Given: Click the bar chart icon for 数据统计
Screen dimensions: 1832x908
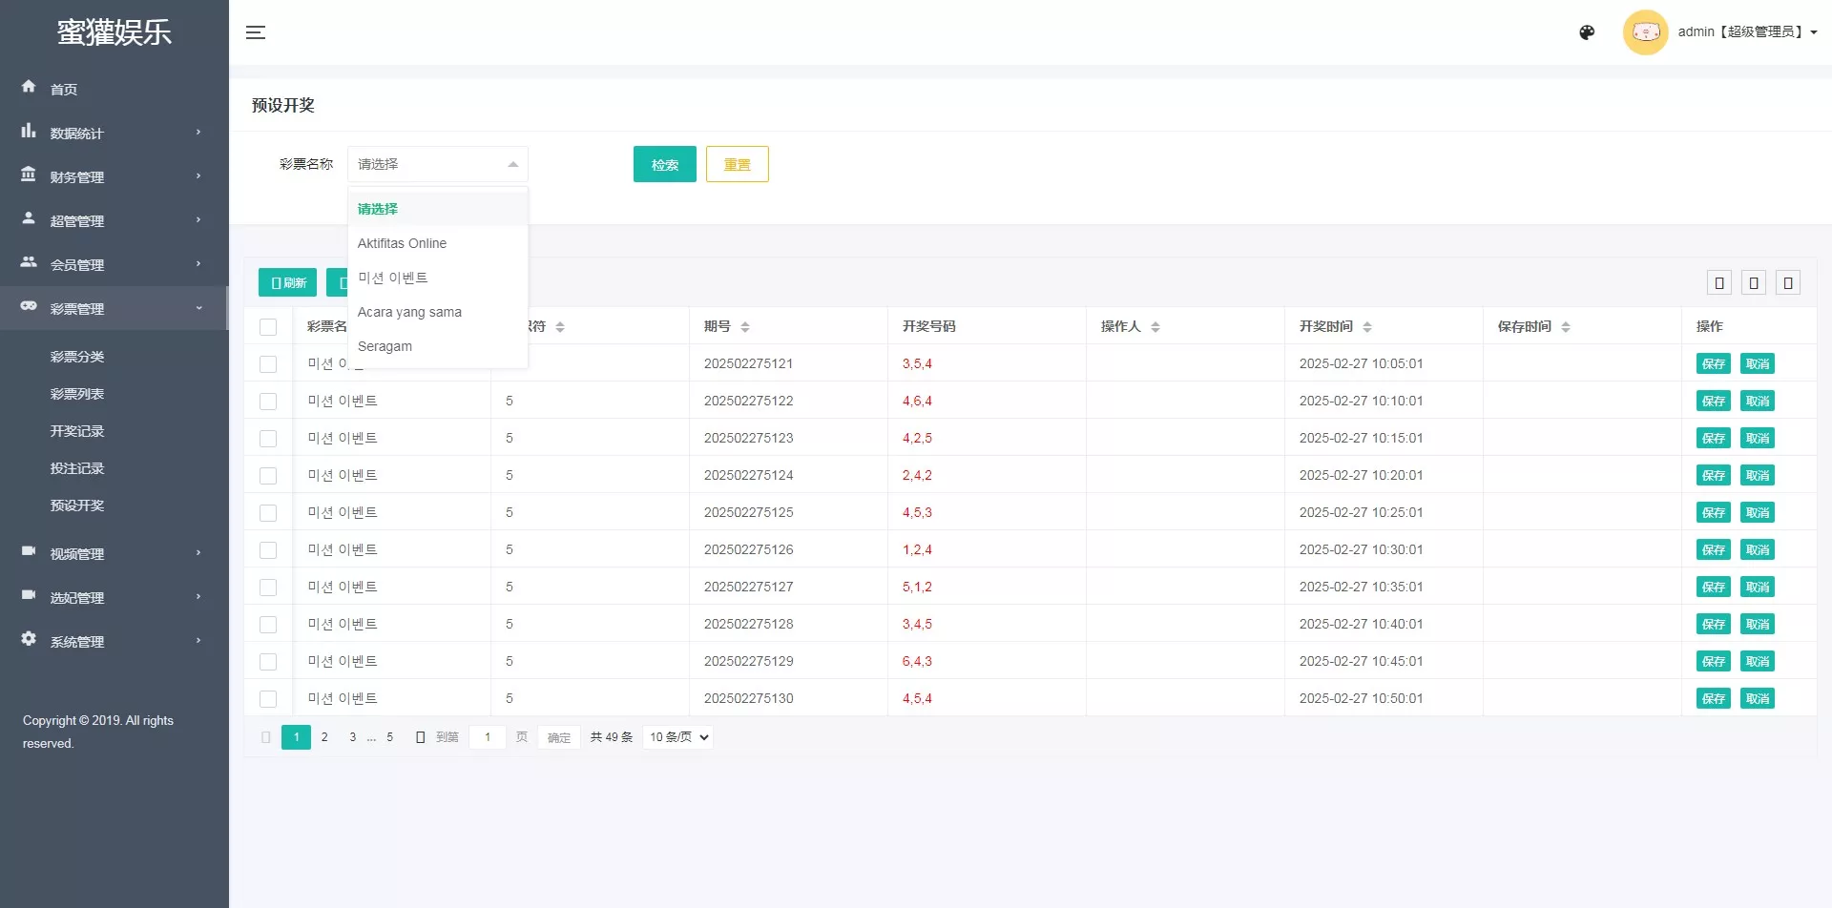Looking at the screenshot, I should 29,132.
